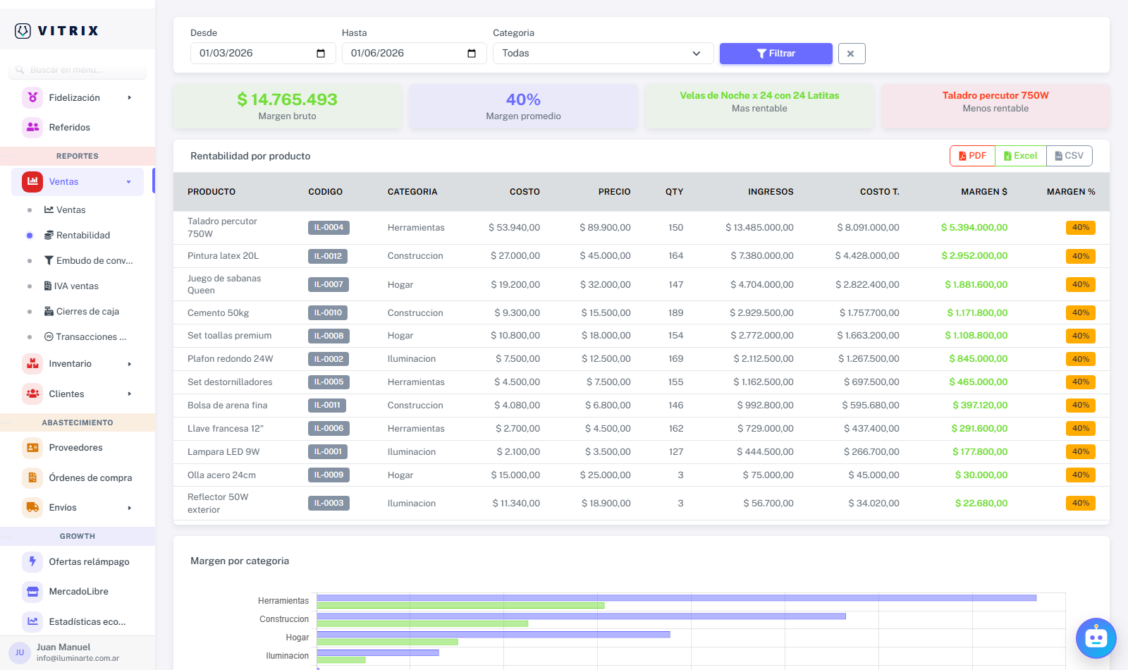This screenshot has width=1128, height=670.
Task: Expand the Envíos submenu arrow
Action: coord(129,508)
